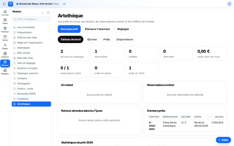234x146 pixels.
Task: Select the Tableau de bord tab
Action: pyautogui.click(x=71, y=39)
